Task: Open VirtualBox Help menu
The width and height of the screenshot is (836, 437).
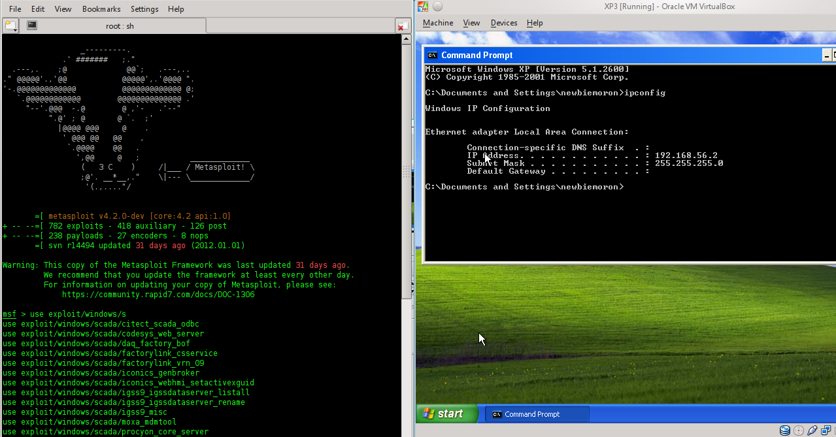Action: coord(535,23)
